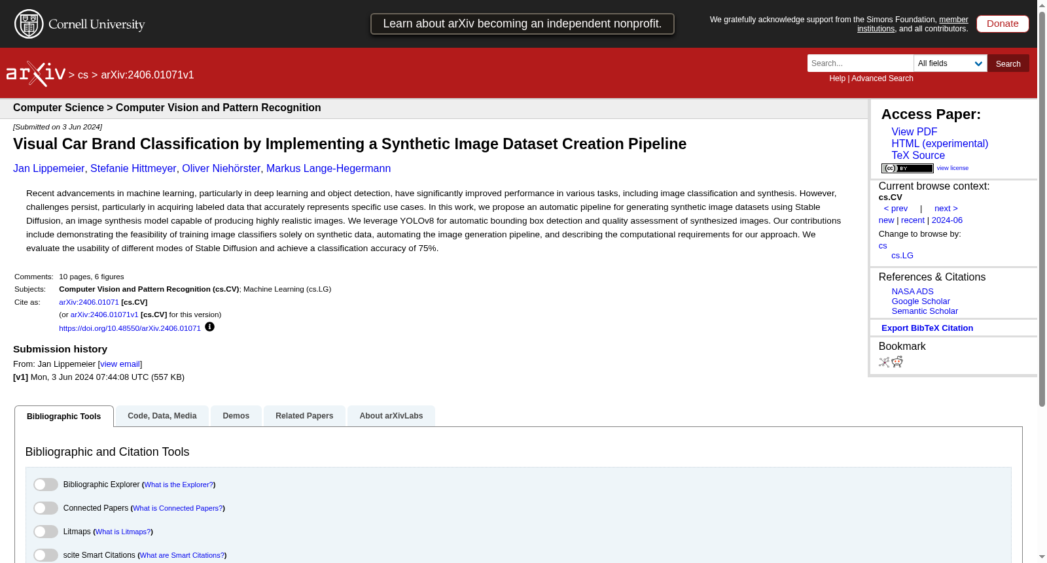Screen dimensions: 1047x563
Task: Open Google Scholar references
Action: (921, 301)
